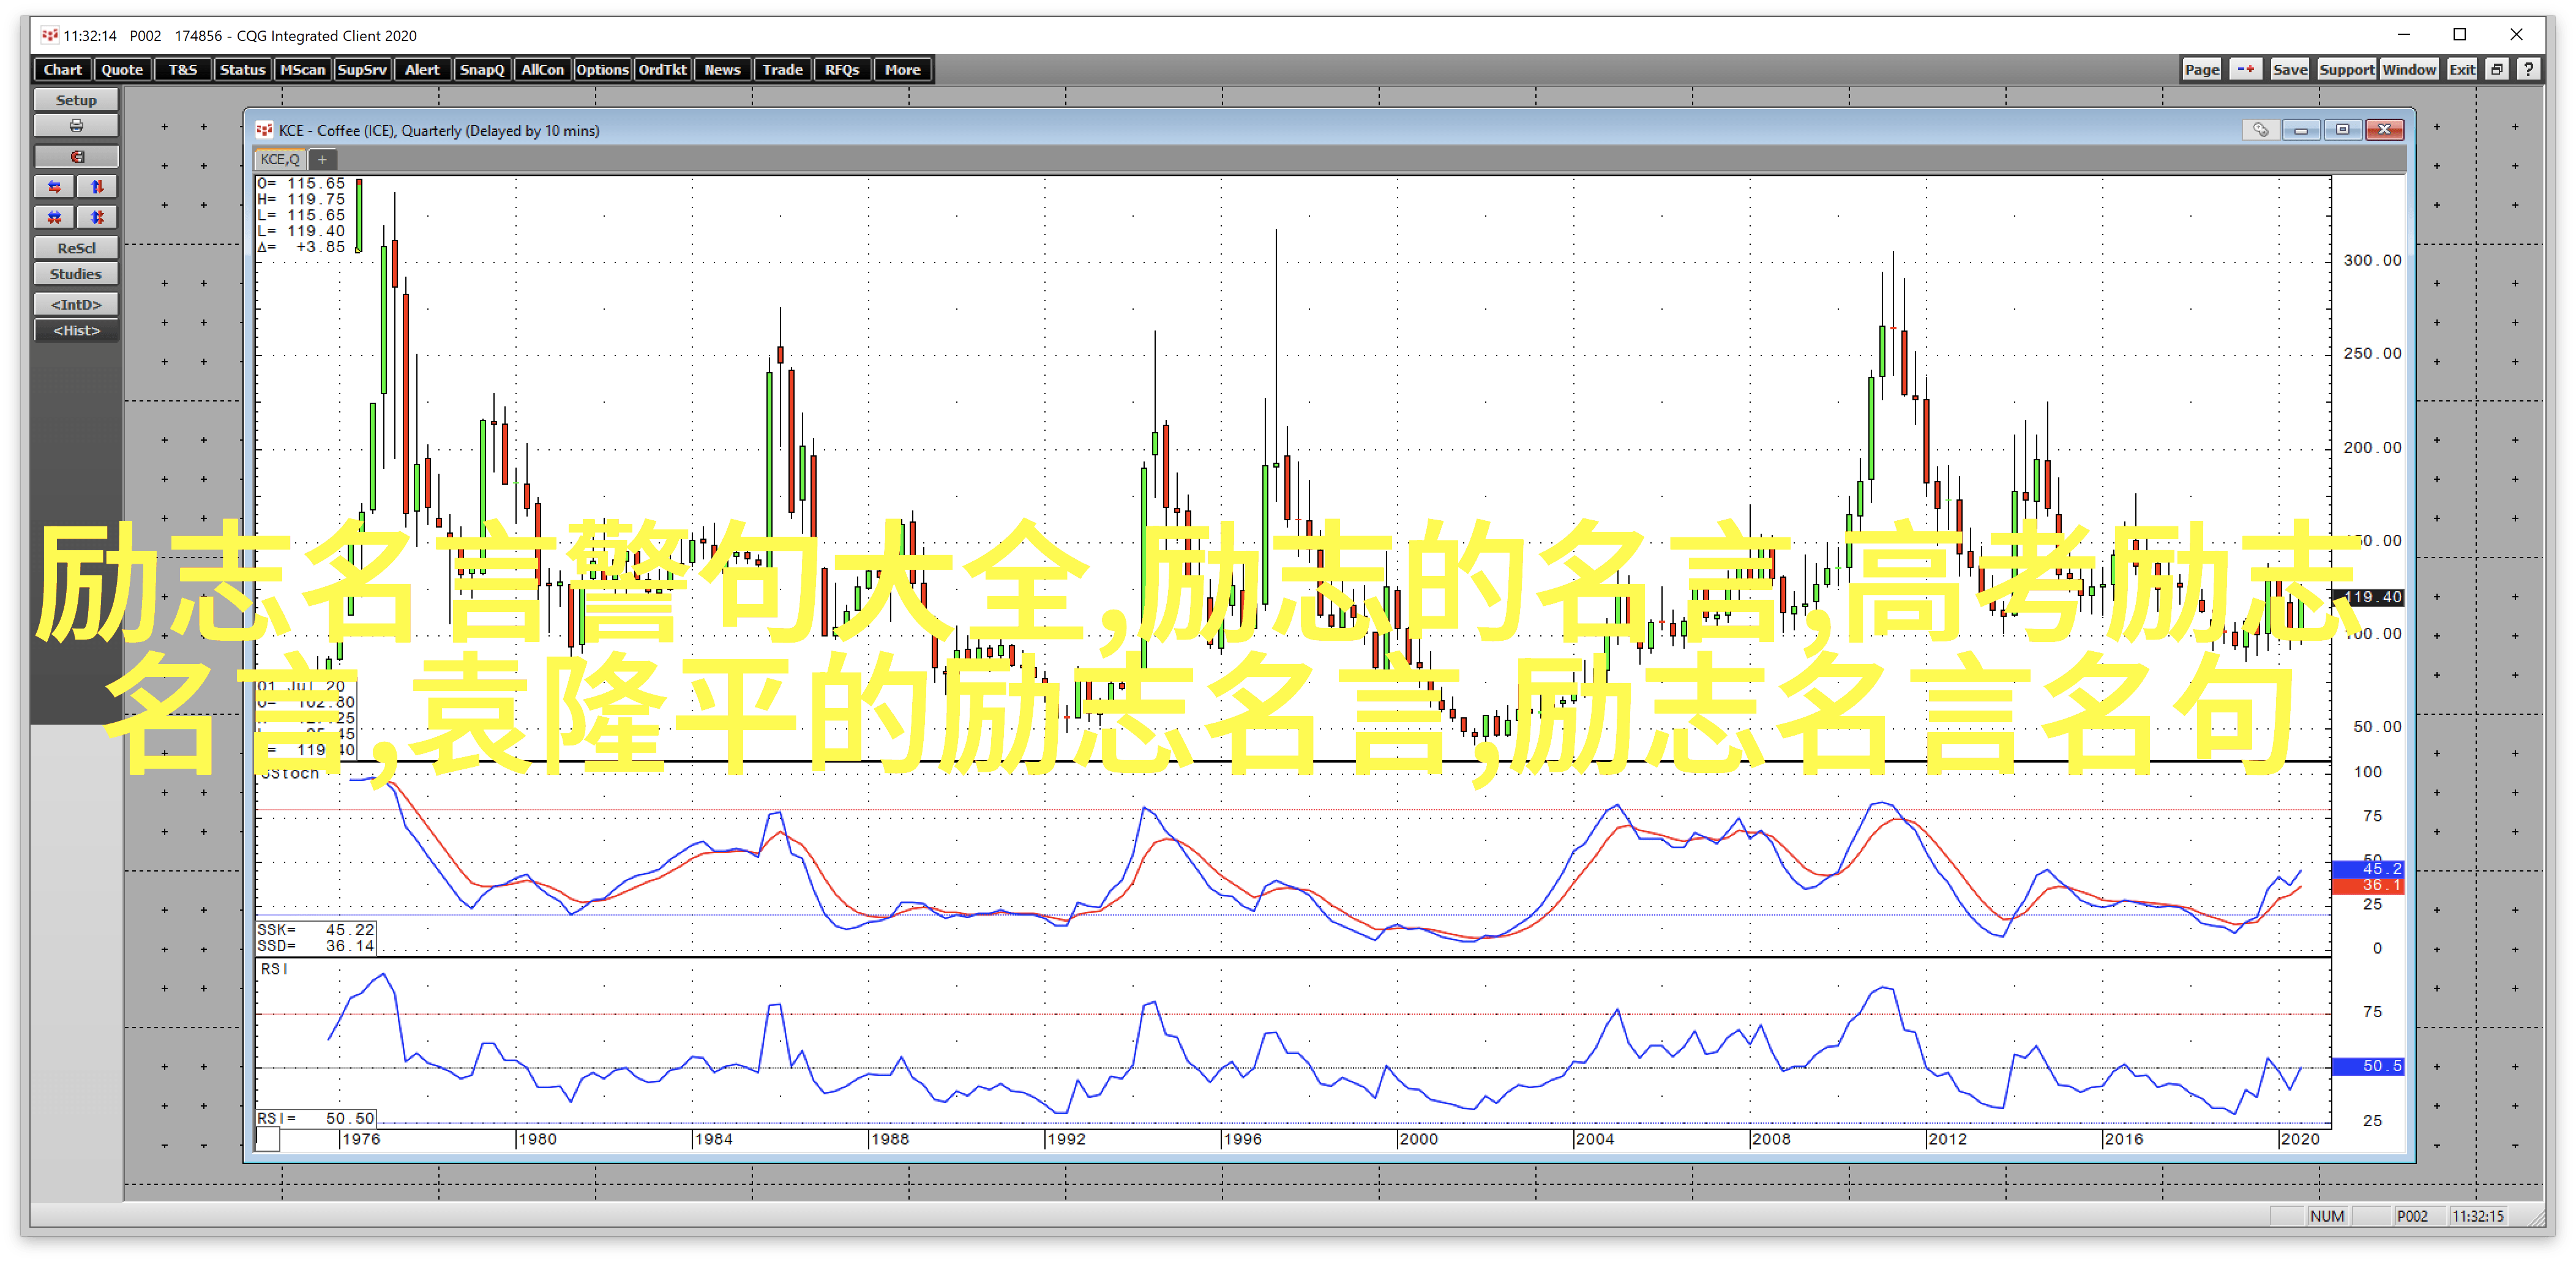Click the question mark help icon
The height and width of the screenshot is (1262, 2576).
pyautogui.click(x=2528, y=69)
